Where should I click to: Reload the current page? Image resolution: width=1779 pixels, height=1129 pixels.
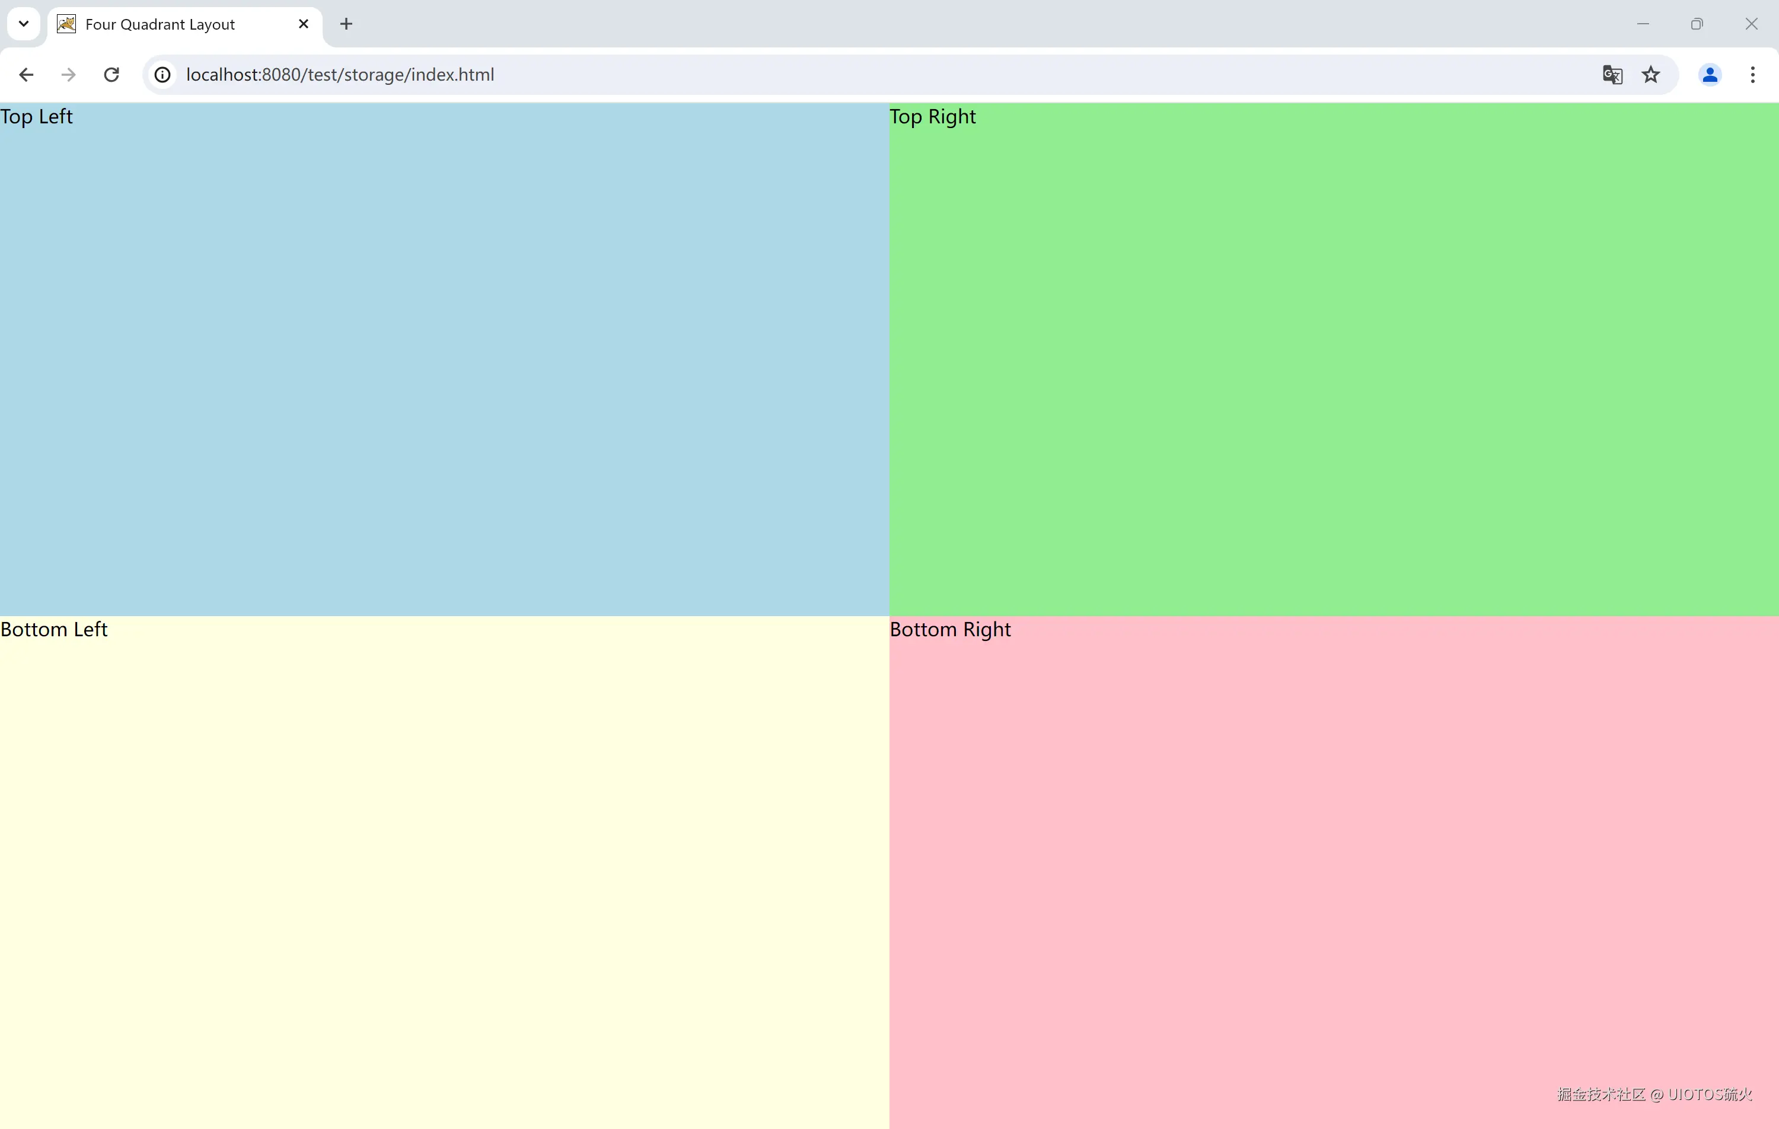tap(111, 75)
